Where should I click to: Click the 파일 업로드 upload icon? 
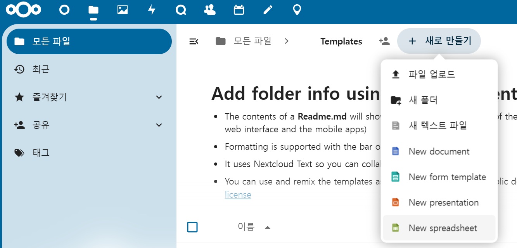pos(396,74)
